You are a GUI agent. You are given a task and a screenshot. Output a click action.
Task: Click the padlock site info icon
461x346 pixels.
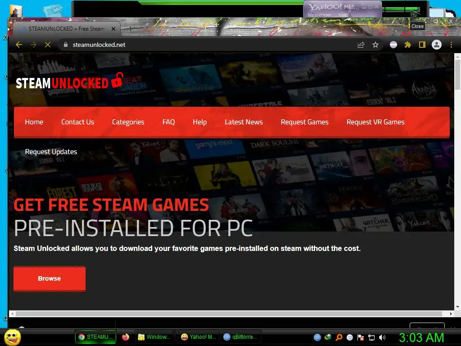[66, 45]
